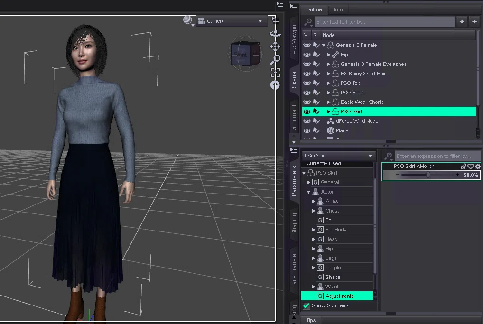The width and height of the screenshot is (483, 324).
Task: Open the Tips tab
Action: (x=311, y=320)
